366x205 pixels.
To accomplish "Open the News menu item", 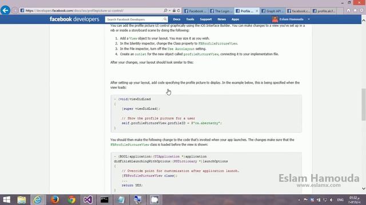I will pos(221,19).
